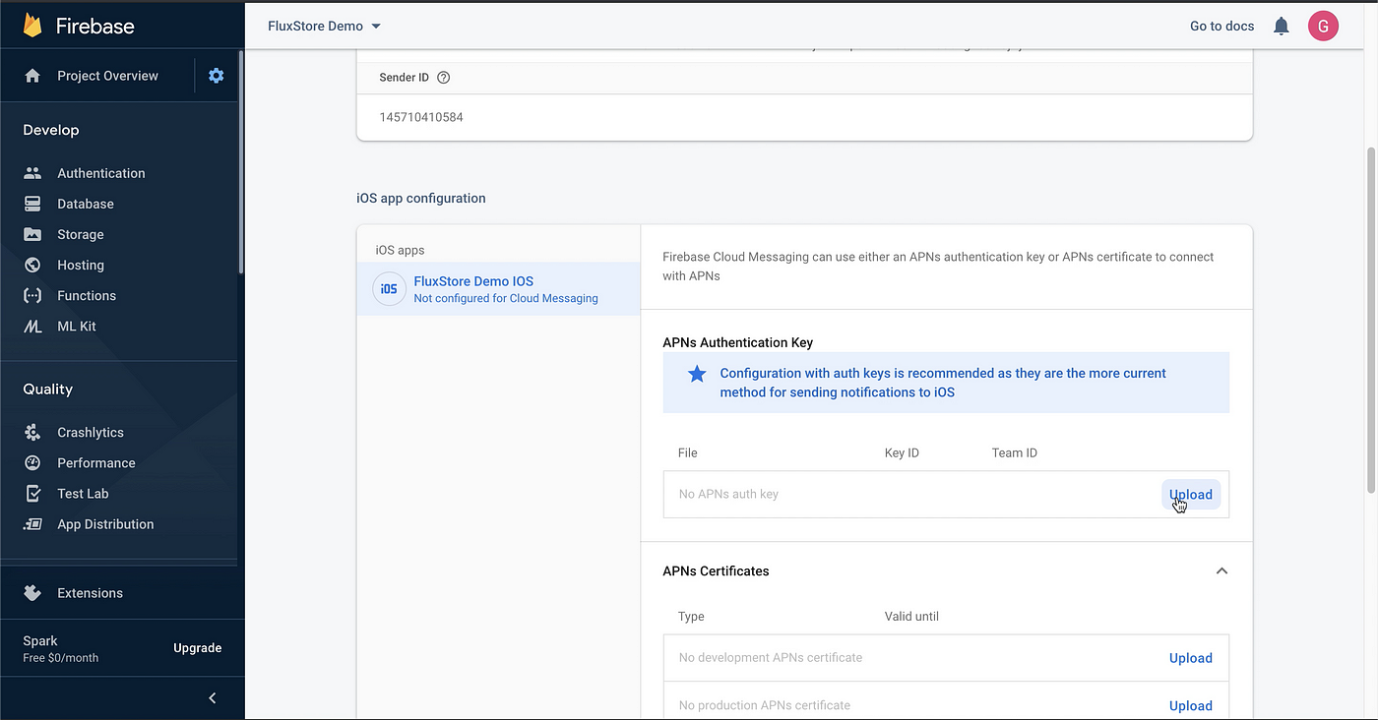This screenshot has width=1378, height=720.
Task: Click the Storage image icon
Action: pyautogui.click(x=32, y=234)
